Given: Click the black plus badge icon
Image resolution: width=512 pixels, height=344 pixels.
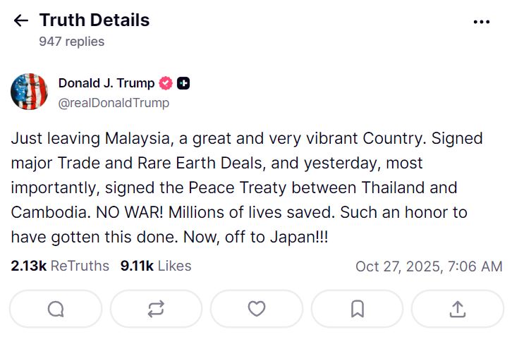Looking at the screenshot, I should tap(183, 83).
